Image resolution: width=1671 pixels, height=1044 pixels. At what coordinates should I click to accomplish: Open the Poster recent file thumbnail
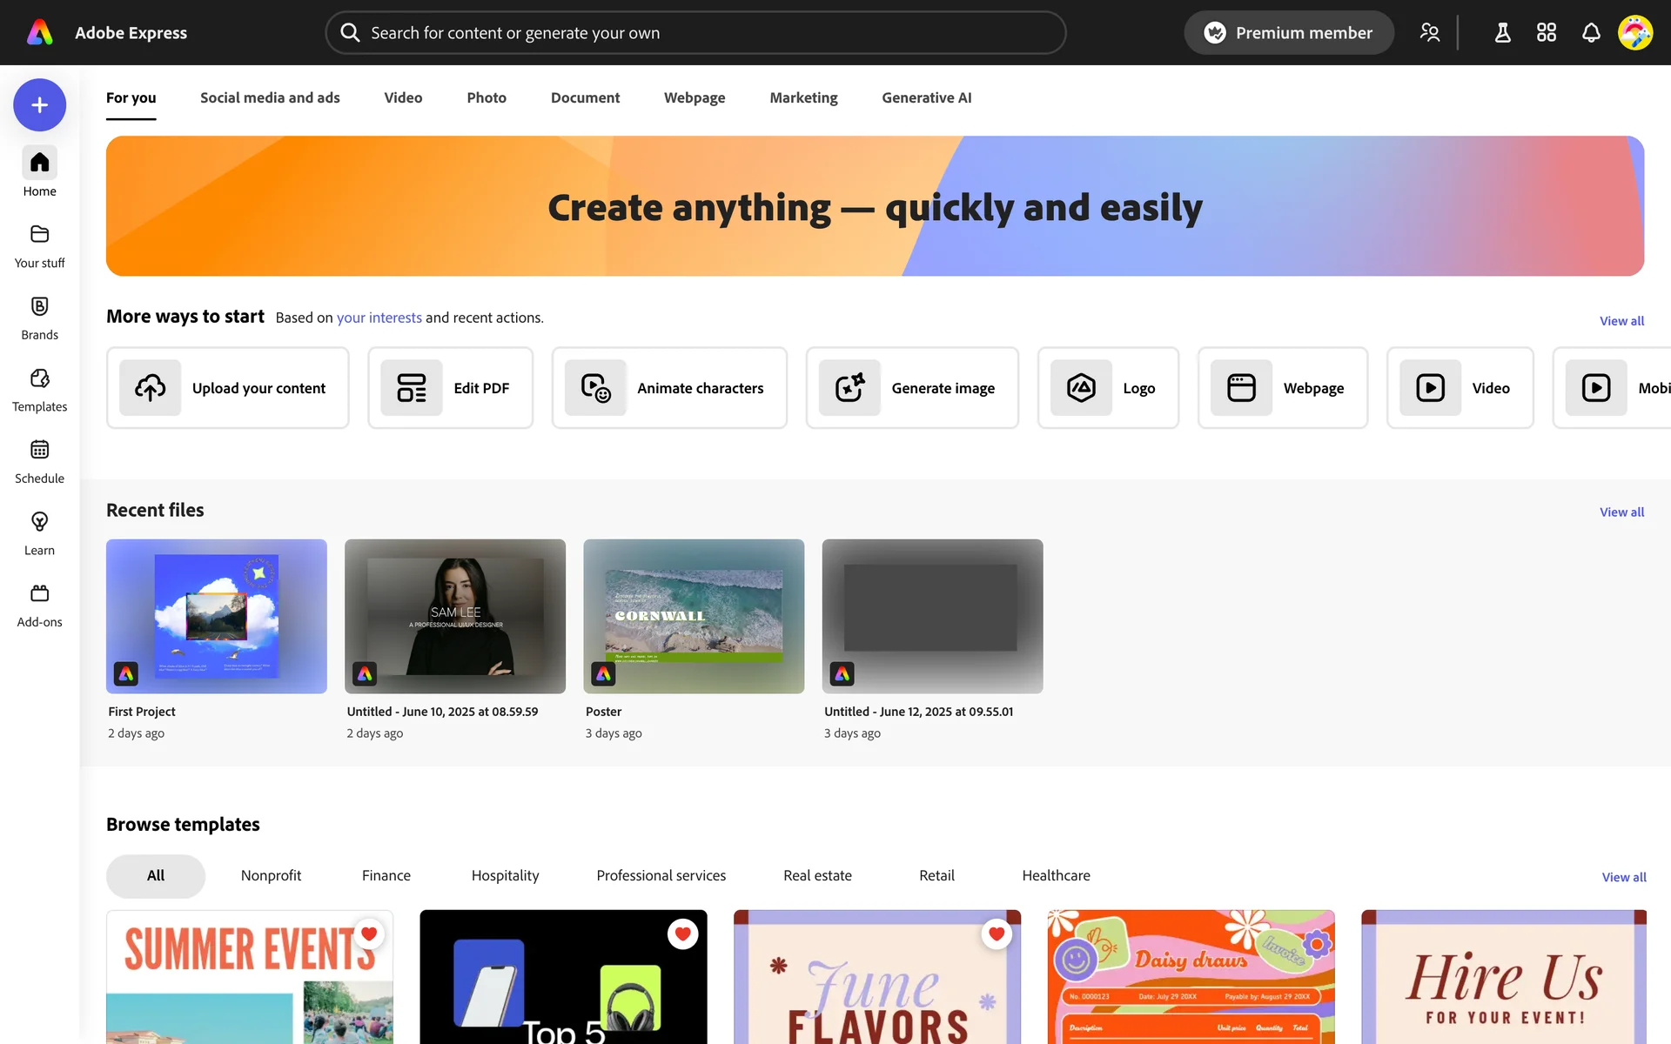(694, 616)
